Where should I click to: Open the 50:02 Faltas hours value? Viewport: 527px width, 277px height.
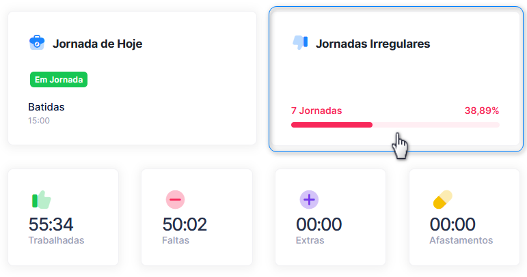coord(185,224)
